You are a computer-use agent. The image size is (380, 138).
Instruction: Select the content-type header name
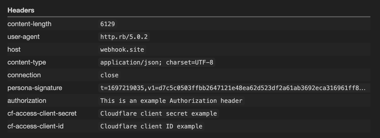point(27,62)
